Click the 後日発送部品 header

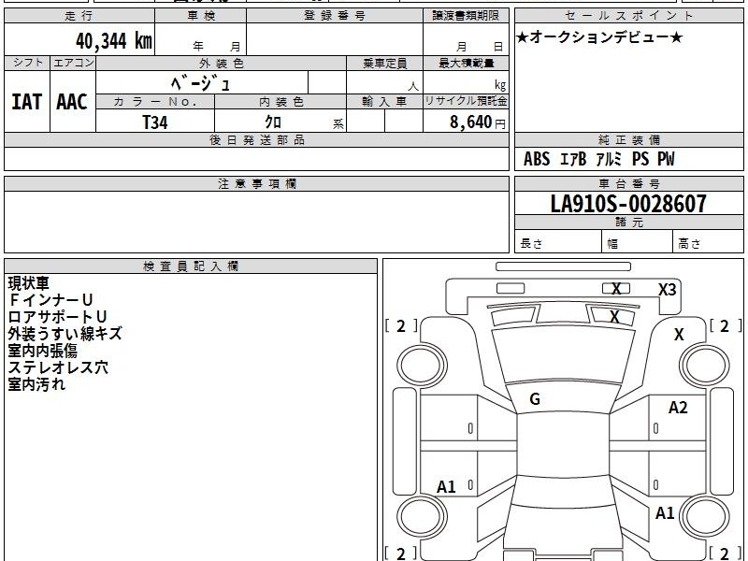256,139
